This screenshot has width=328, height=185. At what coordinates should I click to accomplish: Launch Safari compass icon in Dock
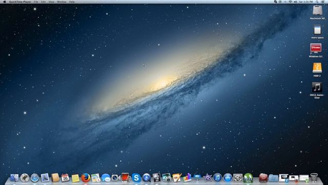(x=35, y=178)
